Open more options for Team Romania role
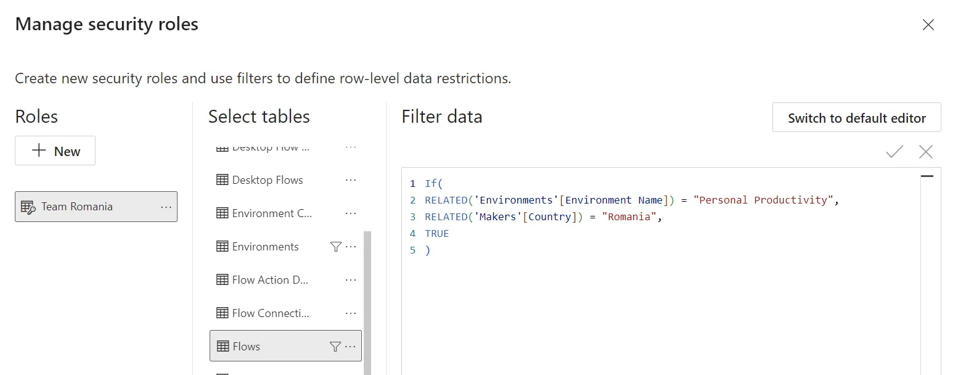The width and height of the screenshot is (958, 375). (x=166, y=207)
